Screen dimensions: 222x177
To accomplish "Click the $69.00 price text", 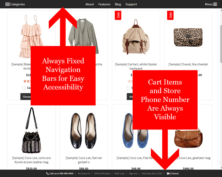I will 84,168.
